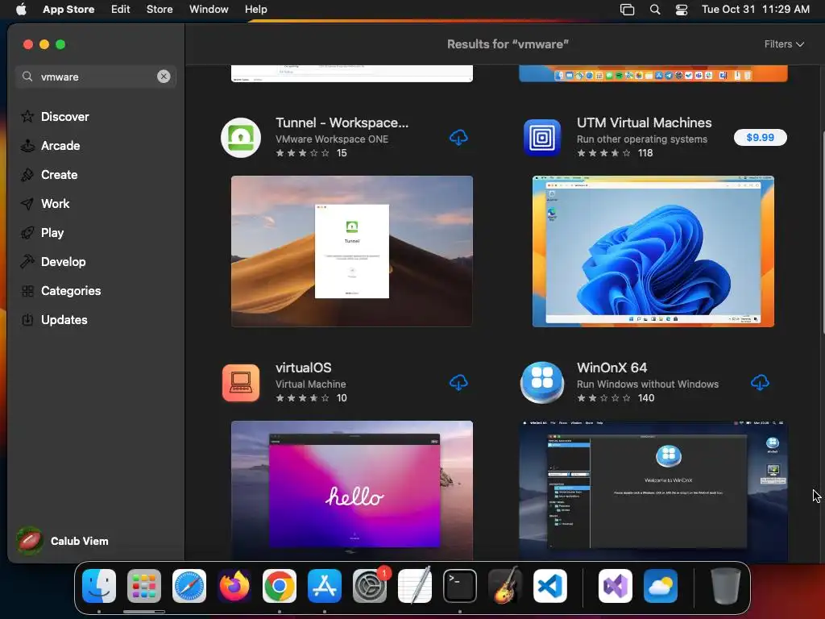
Task: Open Terminal from the Dock
Action: 460,586
